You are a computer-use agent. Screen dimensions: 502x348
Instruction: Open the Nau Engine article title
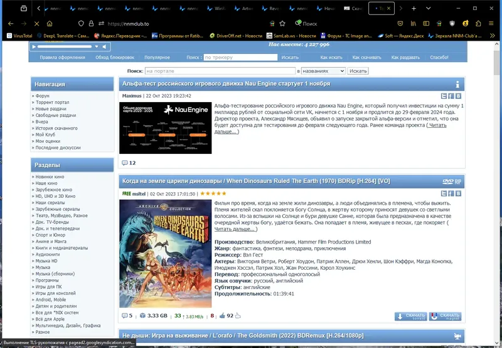(x=226, y=84)
